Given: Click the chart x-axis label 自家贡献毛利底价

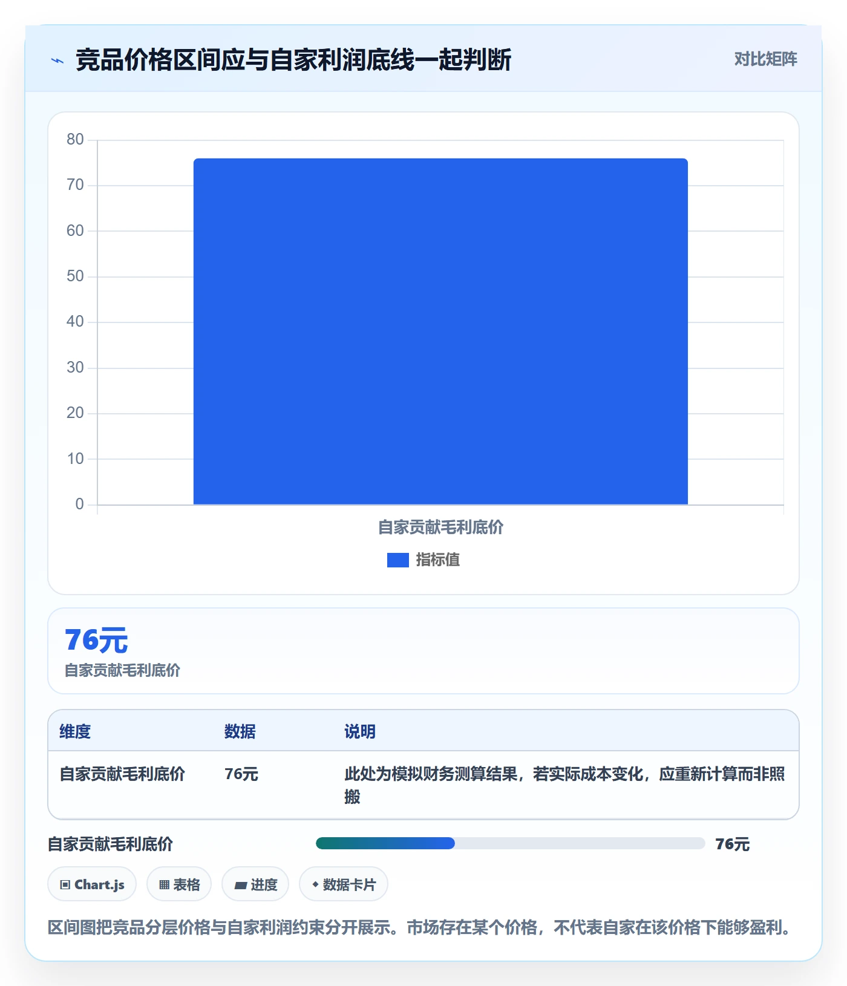Looking at the screenshot, I should [440, 527].
